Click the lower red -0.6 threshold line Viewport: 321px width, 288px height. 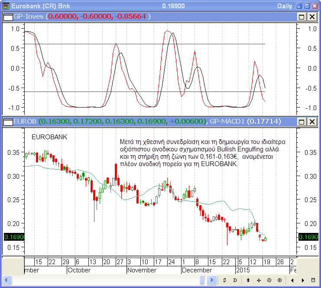(145, 92)
